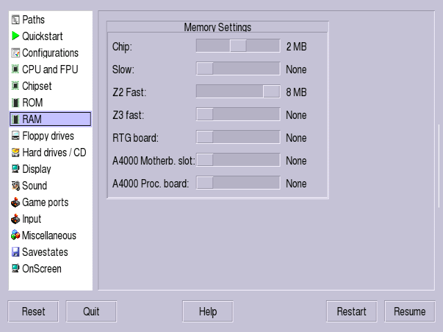Click the panel's vertical scrollbar
The width and height of the screenshot is (443, 332).
(x=439, y=166)
